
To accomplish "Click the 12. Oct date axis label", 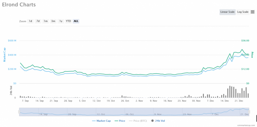I will [x=97, y=101].
